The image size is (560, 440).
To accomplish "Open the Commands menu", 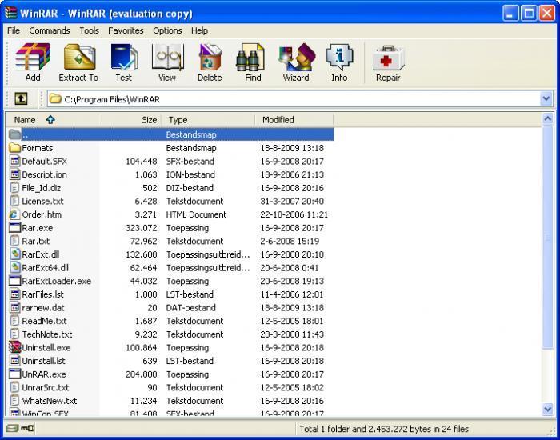I will pos(50,30).
